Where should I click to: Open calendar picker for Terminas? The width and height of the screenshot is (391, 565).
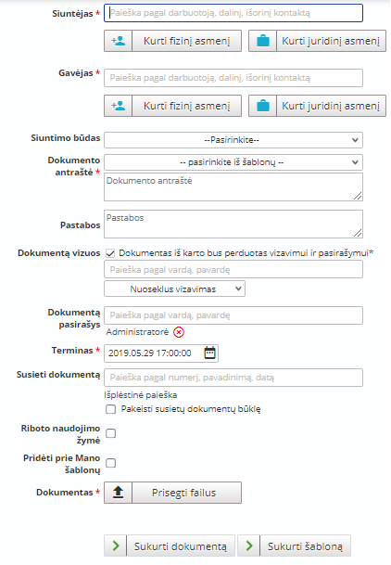click(x=209, y=353)
